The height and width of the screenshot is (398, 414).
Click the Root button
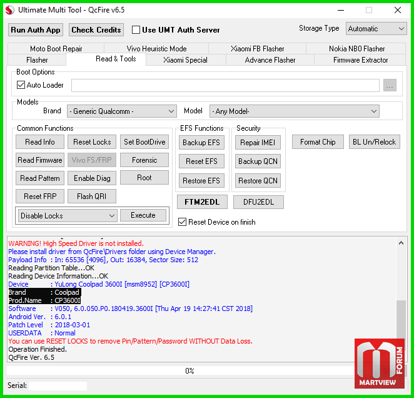(x=144, y=178)
